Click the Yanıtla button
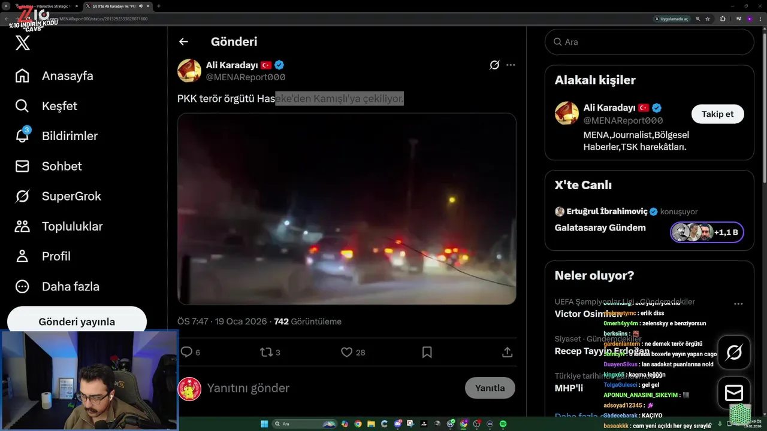767x431 pixels. [x=490, y=388]
